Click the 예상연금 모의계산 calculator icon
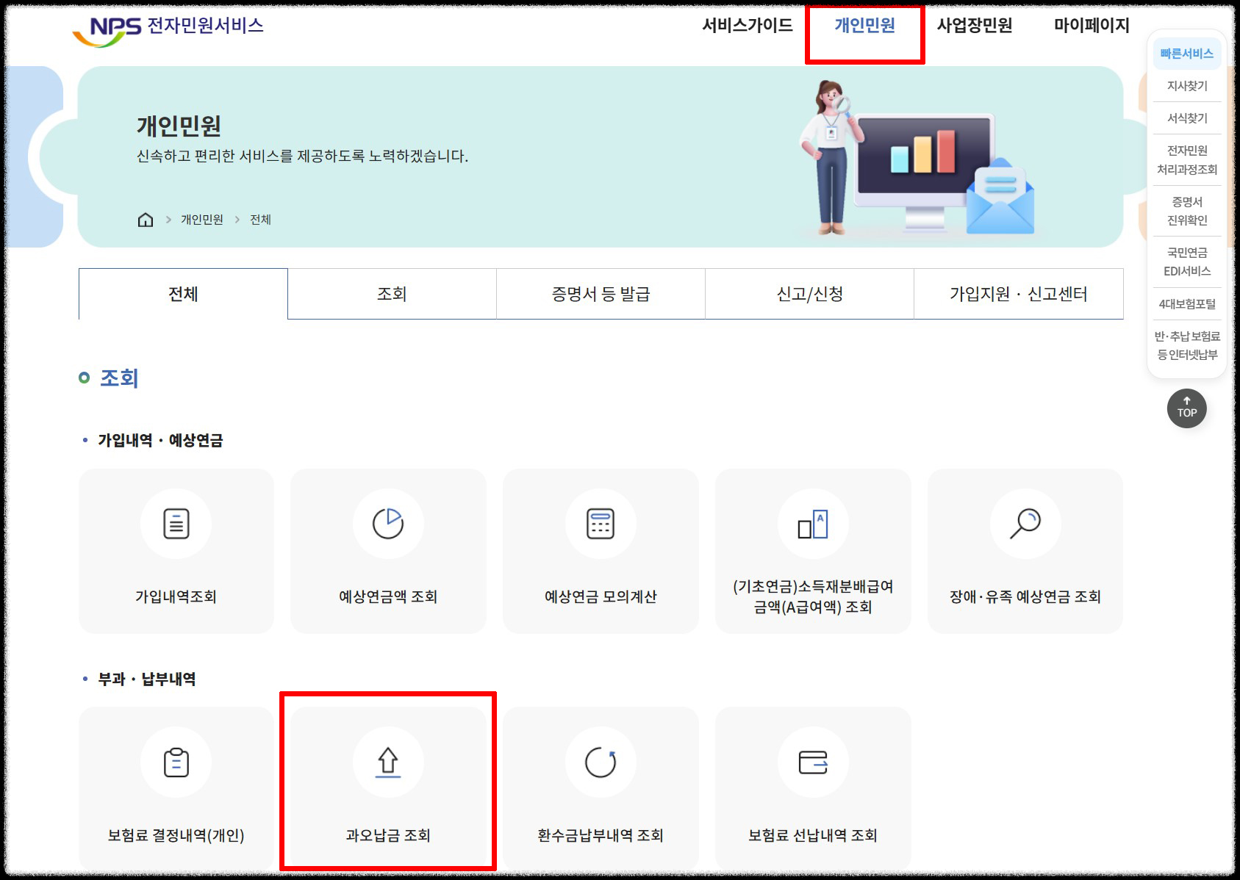1240x880 pixels. 601,524
